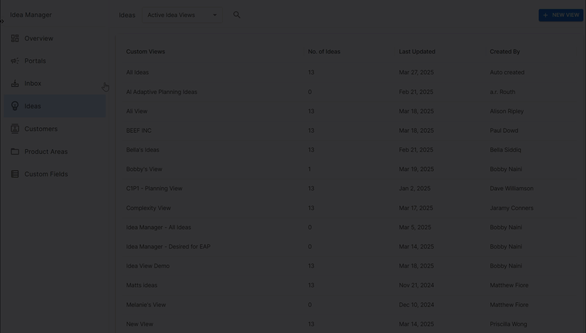Click the Custom Fields list icon
The image size is (586, 333).
15,174
